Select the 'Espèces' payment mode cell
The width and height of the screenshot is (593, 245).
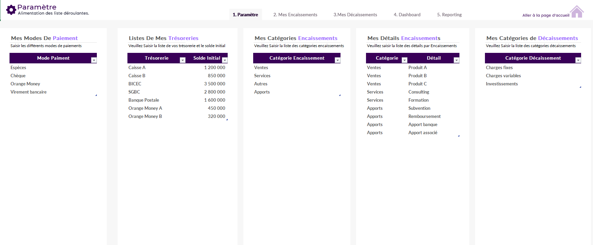click(53, 67)
